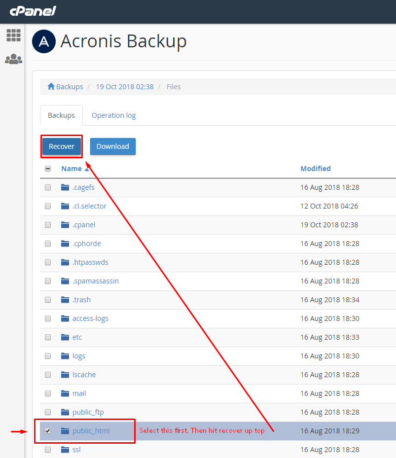Click the public_html folder icon

[x=65, y=431]
